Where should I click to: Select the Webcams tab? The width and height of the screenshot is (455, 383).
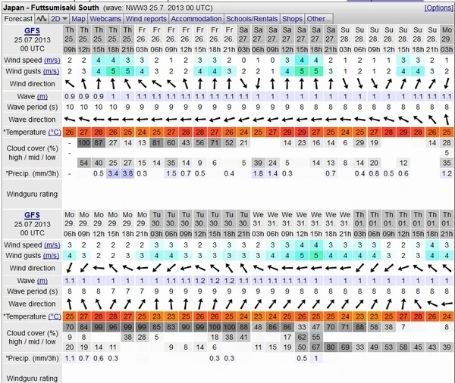[106, 18]
